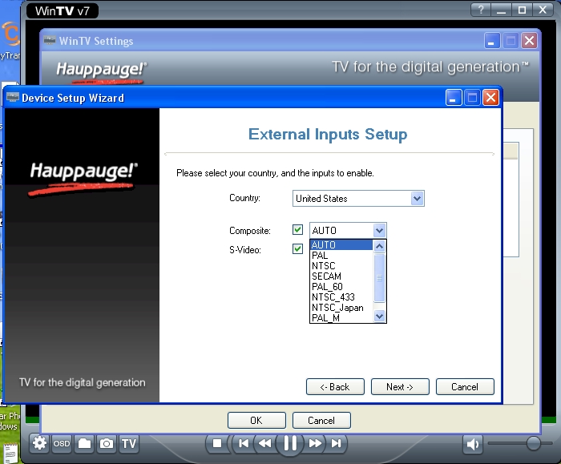The width and height of the screenshot is (561, 464).
Task: Click Cancel in WinTV Settings window
Action: 321,421
